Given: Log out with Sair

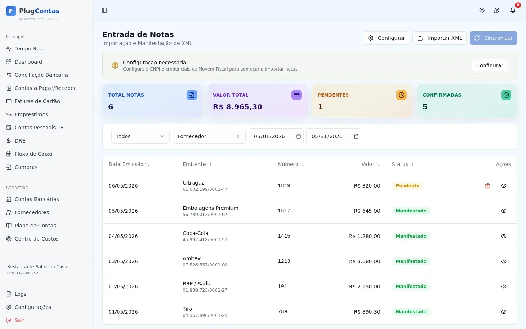Looking at the screenshot, I should pyautogui.click(x=47, y=320).
